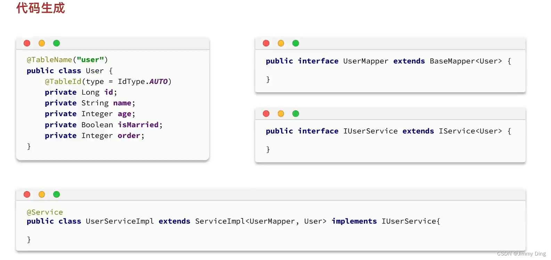Click closing brace of User class
The height and width of the screenshot is (260, 551).
coord(29,146)
